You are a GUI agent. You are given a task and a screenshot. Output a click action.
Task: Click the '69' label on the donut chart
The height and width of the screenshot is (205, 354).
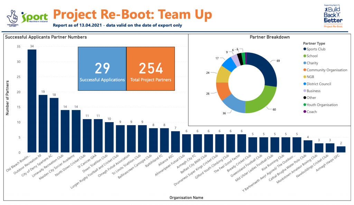[x=278, y=61]
